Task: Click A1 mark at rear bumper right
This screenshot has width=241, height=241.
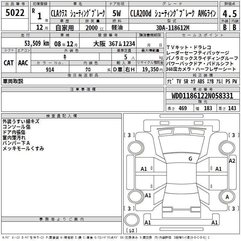Action: click(x=214, y=222)
